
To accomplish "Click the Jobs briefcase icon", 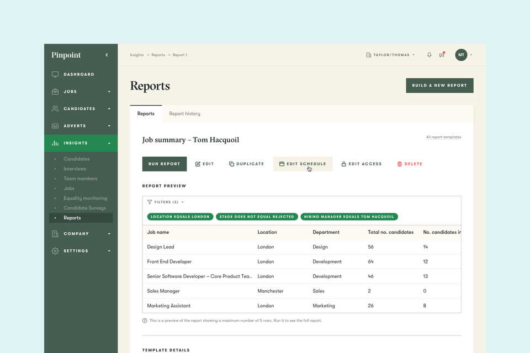I will point(55,92).
